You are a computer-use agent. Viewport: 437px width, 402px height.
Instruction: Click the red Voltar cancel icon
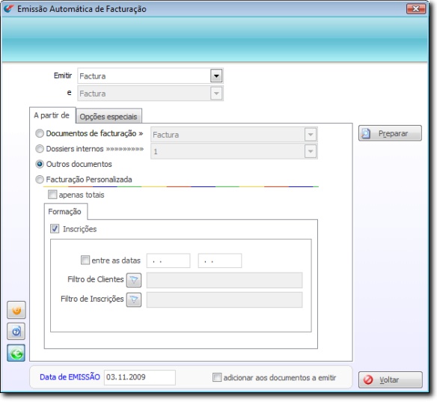[368, 380]
